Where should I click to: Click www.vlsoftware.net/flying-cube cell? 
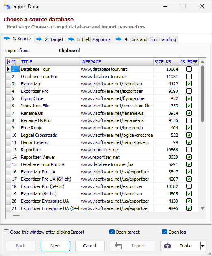click(117, 98)
